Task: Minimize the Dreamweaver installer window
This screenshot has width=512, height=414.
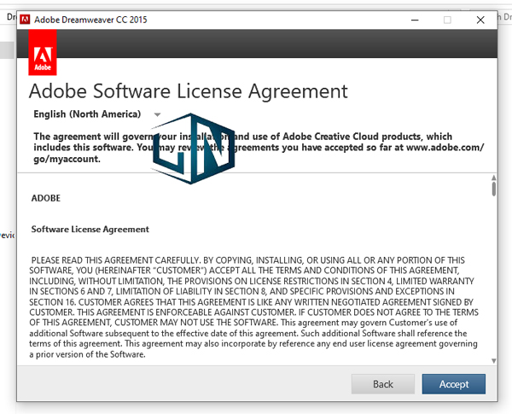Action: click(x=415, y=20)
